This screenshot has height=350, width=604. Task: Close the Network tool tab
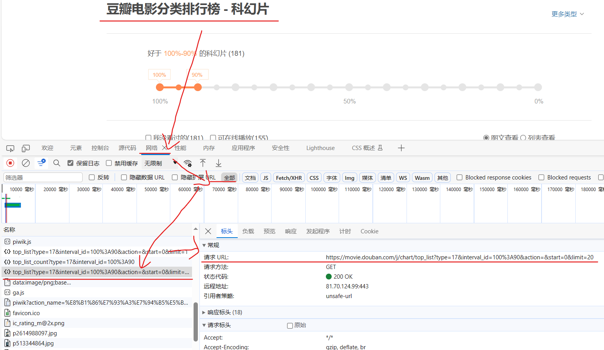point(164,148)
